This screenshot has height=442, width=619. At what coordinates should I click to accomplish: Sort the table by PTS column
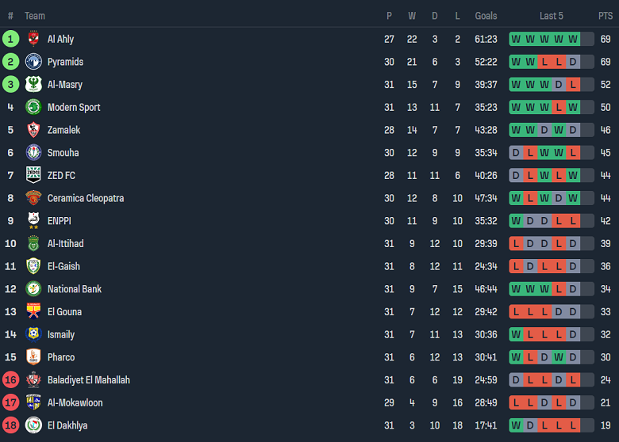[606, 16]
